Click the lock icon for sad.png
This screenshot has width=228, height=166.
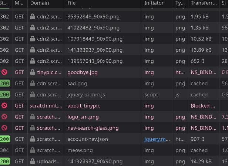point(33,83)
